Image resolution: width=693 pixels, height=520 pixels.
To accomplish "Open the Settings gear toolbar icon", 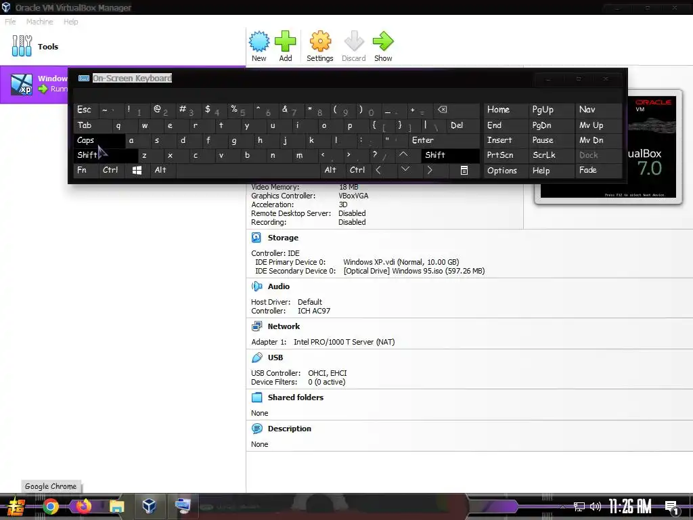I will point(320,41).
